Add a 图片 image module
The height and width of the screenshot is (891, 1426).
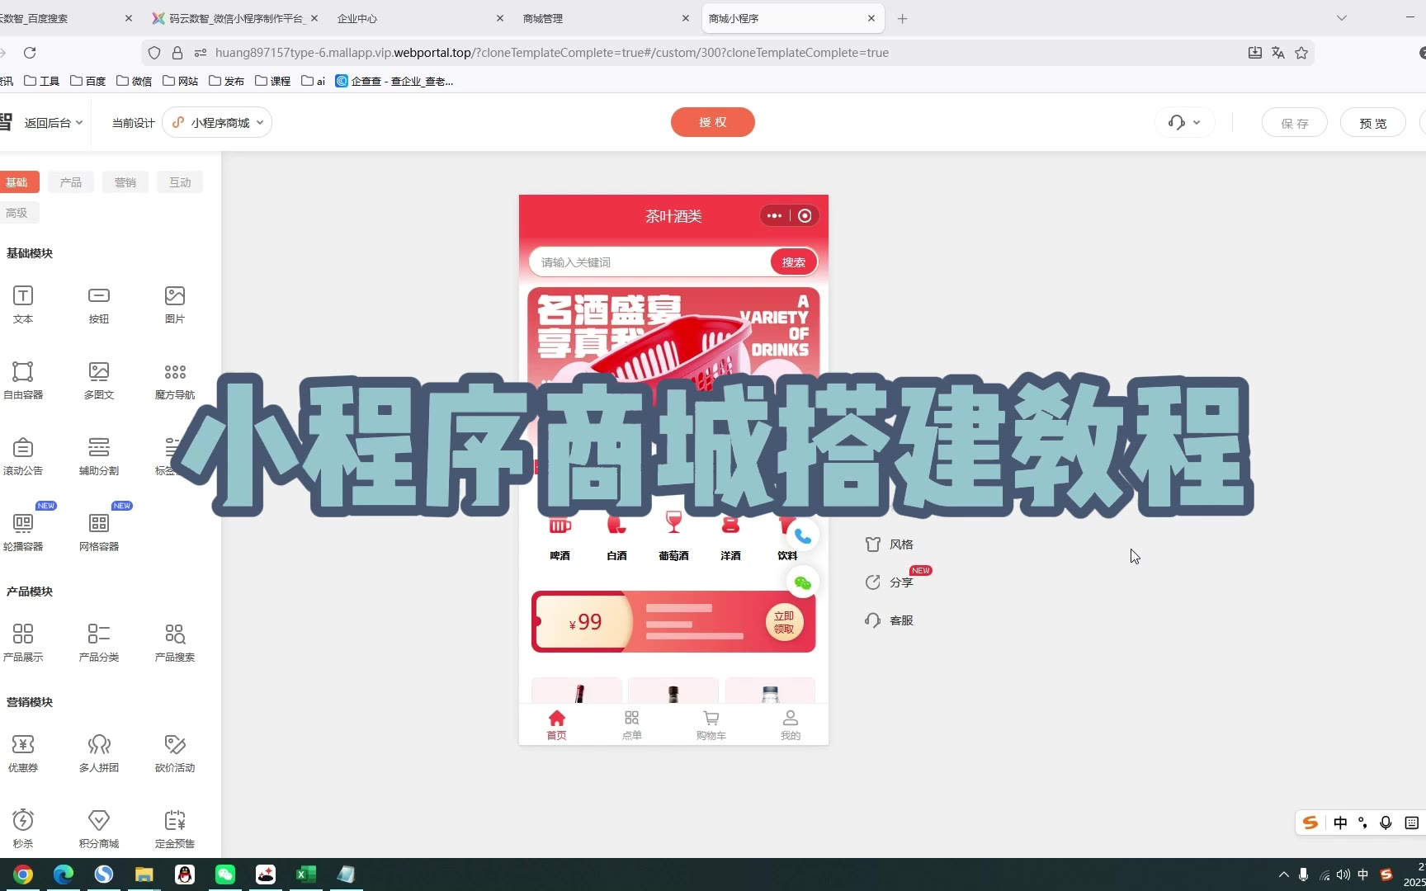(175, 304)
